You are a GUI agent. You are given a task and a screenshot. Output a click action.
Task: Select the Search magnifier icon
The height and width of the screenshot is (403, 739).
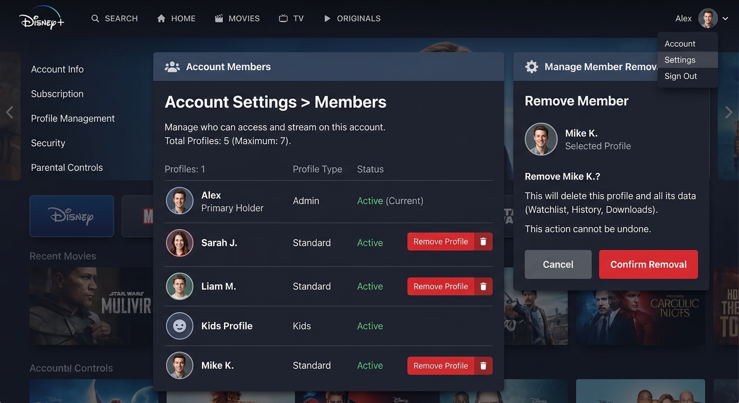[95, 18]
